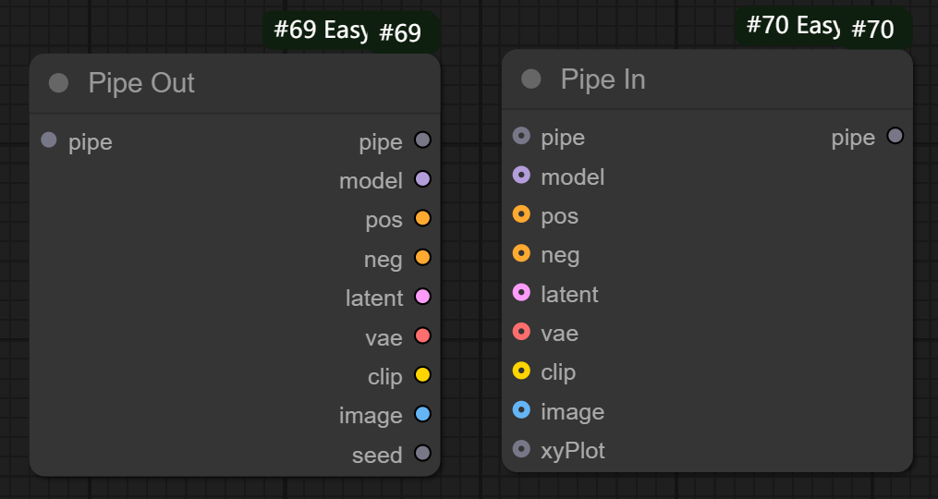Viewport: 938px width, 499px height.
Task: Click the clip input socket on Pipe In
Action: coord(521,371)
